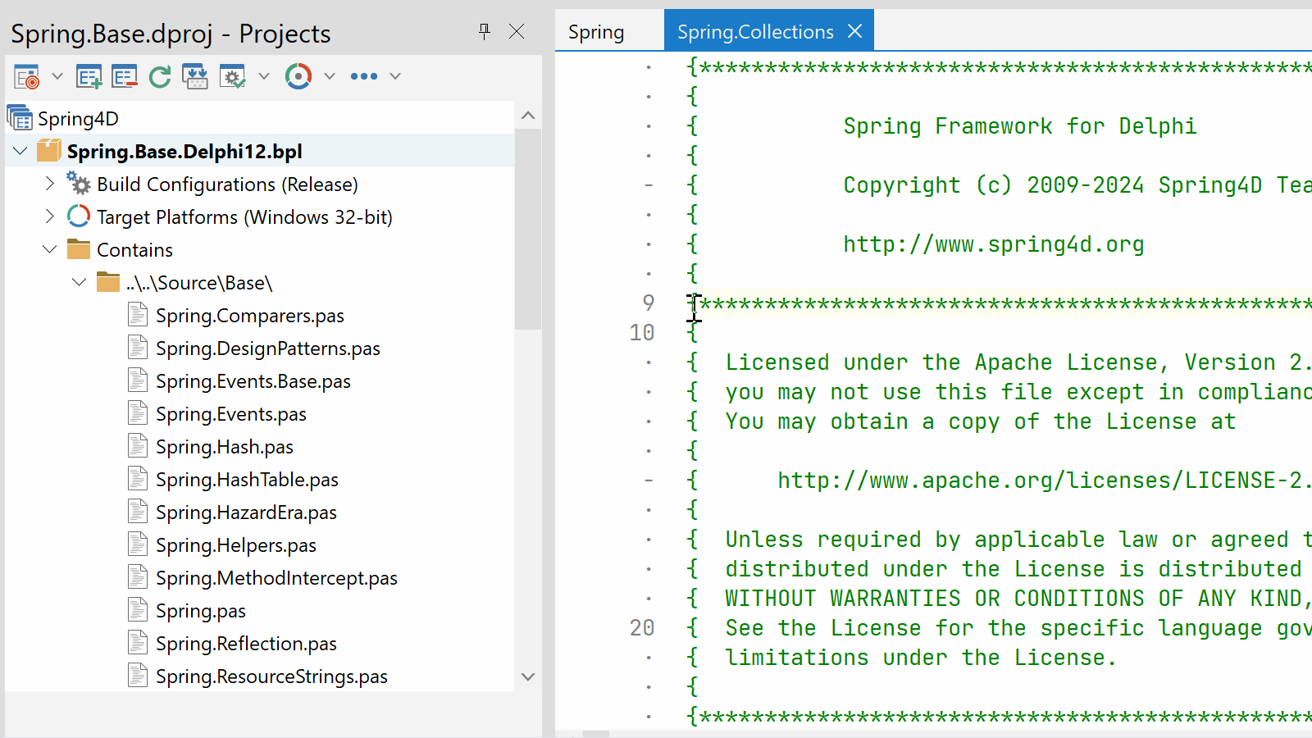The image size is (1312, 738).
Task: Select Spring.Base.Delphi12.bpl project
Action: point(184,152)
